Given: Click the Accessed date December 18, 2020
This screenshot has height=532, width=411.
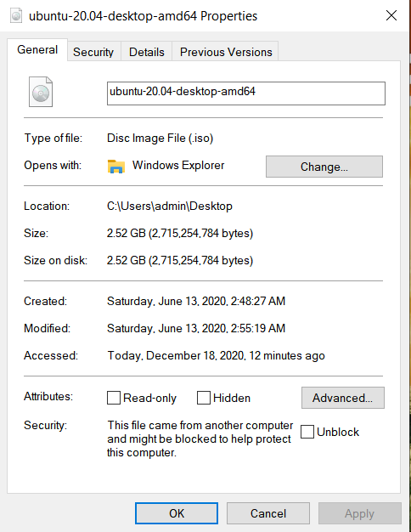Looking at the screenshot, I should coord(216,355).
